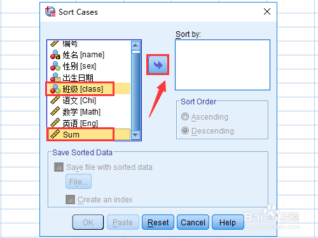Choose Descending sort order

pos(185,130)
